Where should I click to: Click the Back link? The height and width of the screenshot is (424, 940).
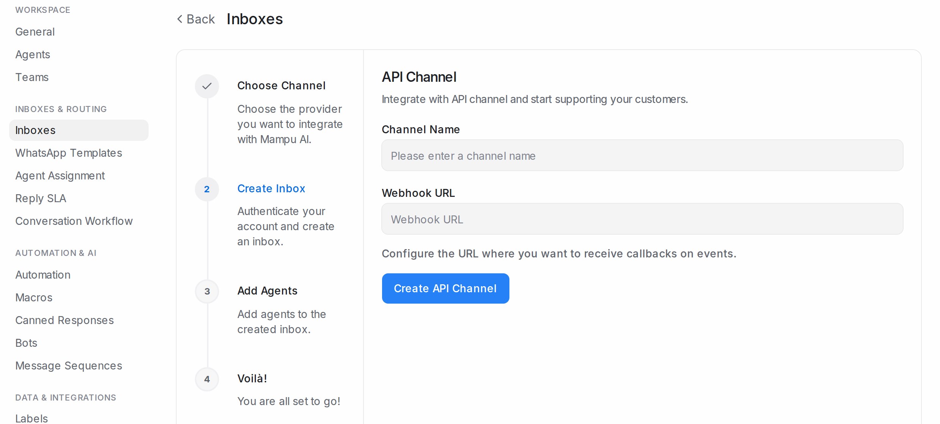(196, 19)
